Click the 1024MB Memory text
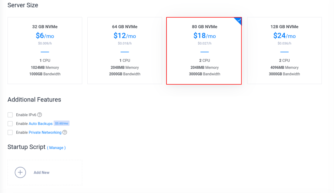Screen dimensions: 334x193 pos(45,67)
